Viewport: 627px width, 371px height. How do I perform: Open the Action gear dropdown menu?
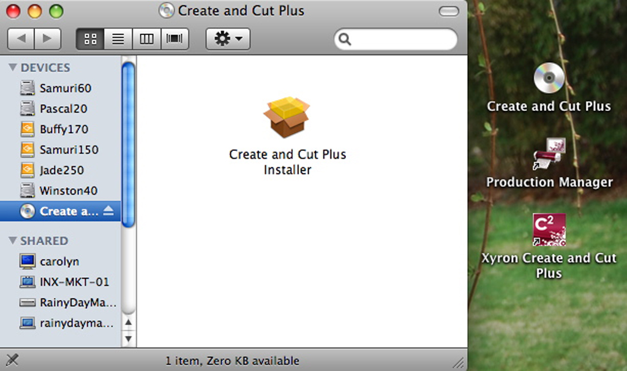228,39
